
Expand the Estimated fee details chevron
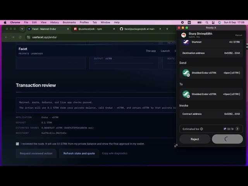238,129
